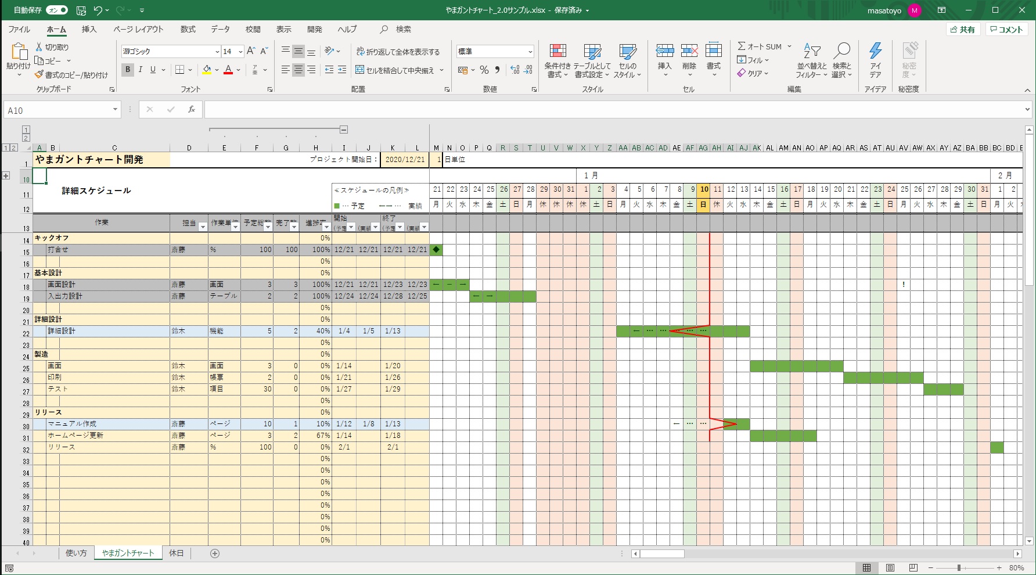
Task: Switch to Page Break Preview icon
Action: pos(913,567)
